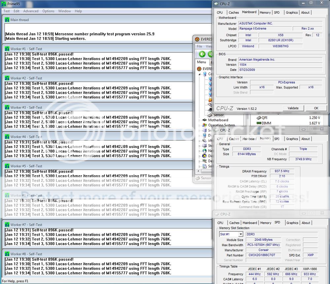This screenshot has height=284, width=330.
Task: Open Memory tab in Mainboard CPU-Z window
Action: 265,13
